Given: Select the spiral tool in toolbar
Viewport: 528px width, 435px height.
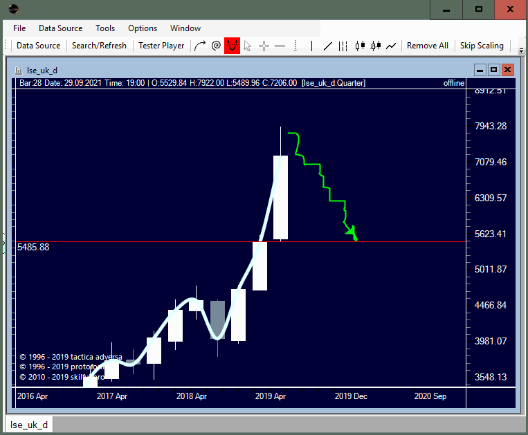Looking at the screenshot, I should pyautogui.click(x=216, y=46).
